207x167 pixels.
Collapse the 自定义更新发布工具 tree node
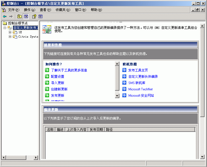click(x=5, y=28)
